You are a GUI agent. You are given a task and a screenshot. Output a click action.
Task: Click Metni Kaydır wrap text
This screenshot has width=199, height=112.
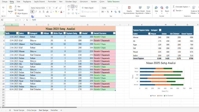(88, 8)
